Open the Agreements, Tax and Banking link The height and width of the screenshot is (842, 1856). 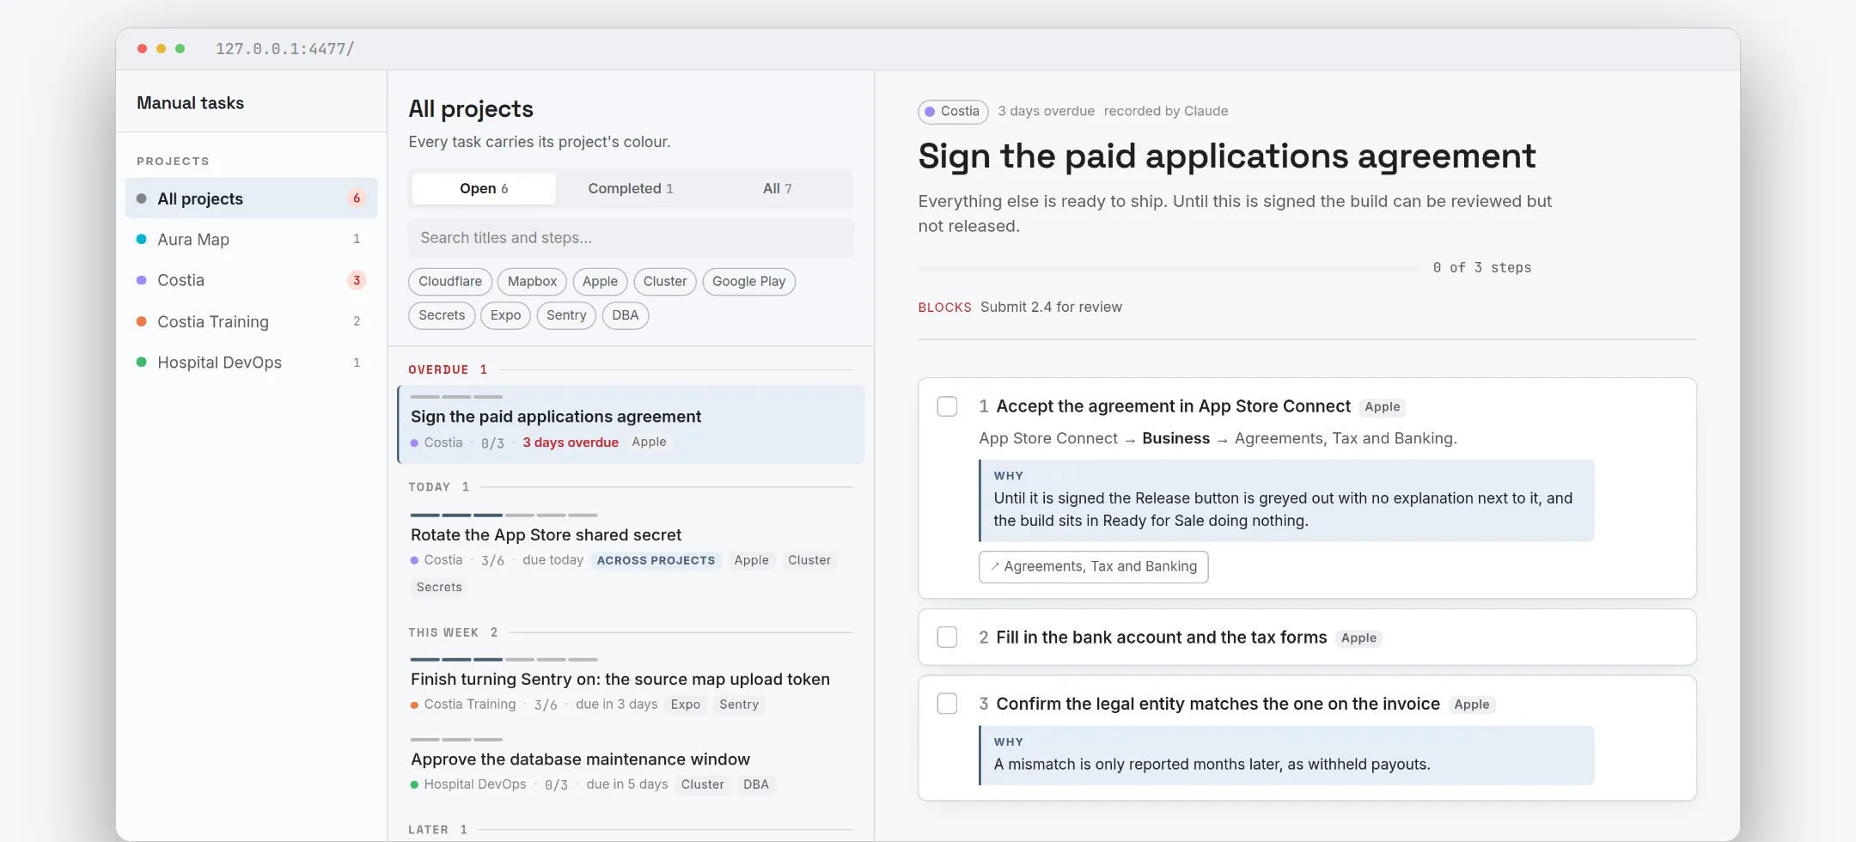pos(1093,567)
